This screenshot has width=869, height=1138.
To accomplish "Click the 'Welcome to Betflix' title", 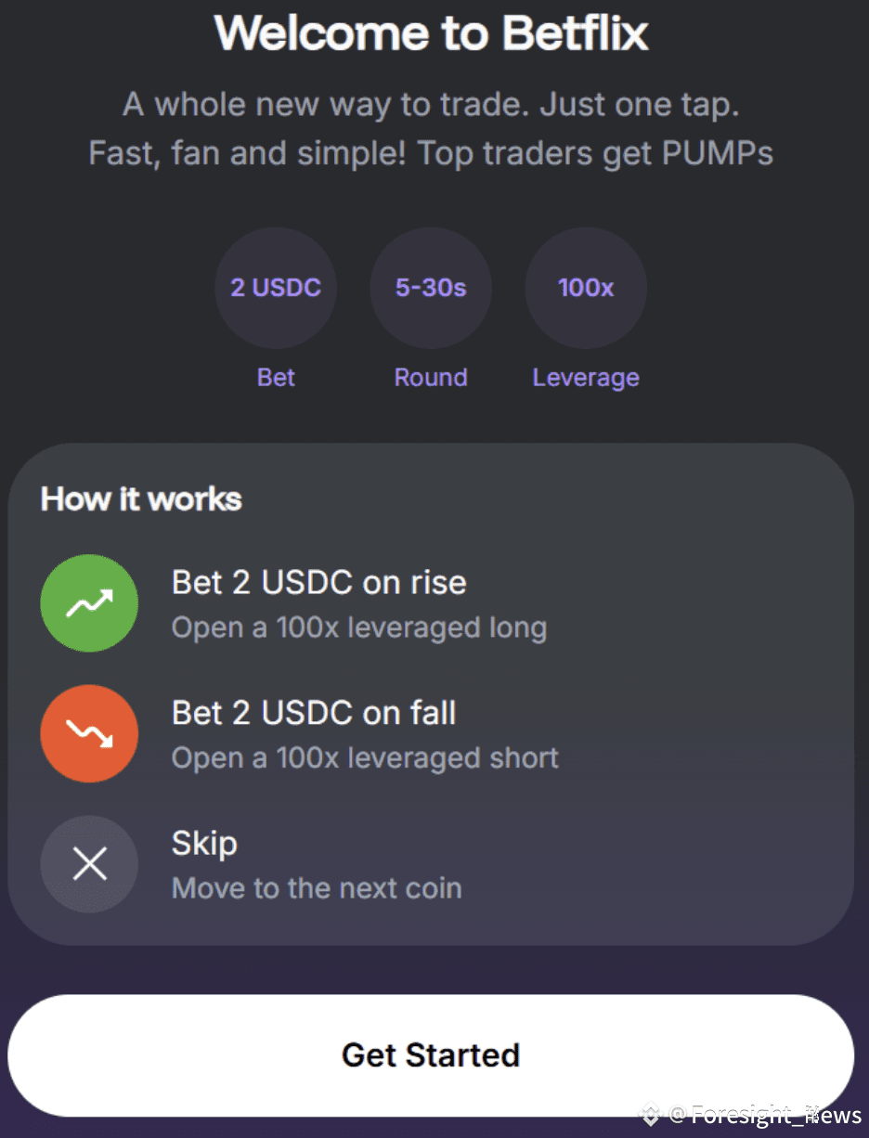I will pos(432,33).
